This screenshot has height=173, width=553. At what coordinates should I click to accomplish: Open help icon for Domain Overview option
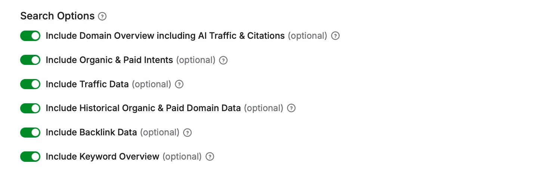[336, 36]
